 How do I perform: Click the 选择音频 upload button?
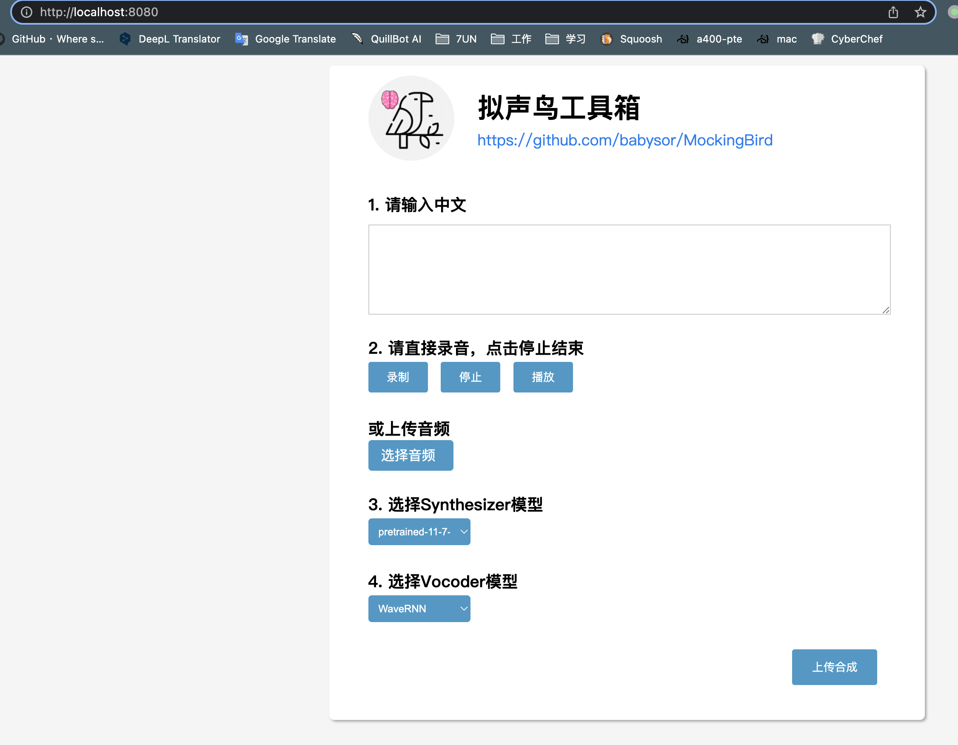click(411, 455)
